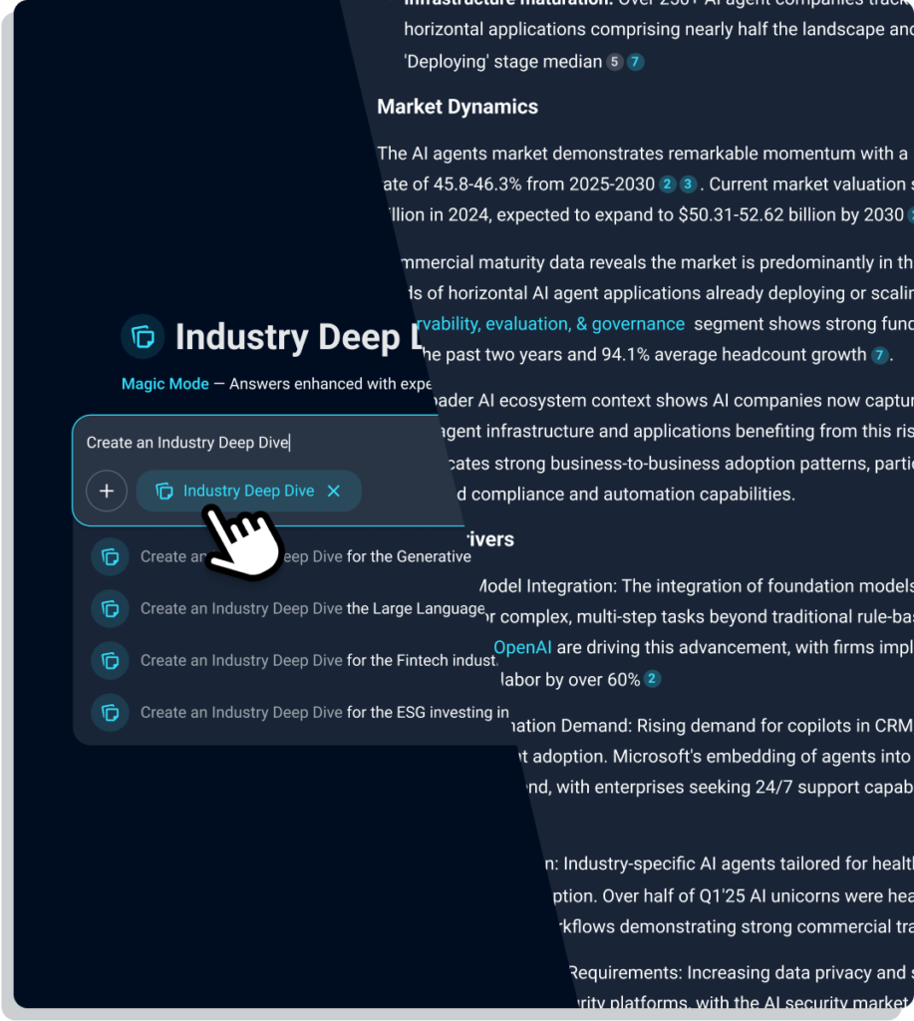
Task: Open citation 3 after '2025-2030'
Action: point(688,184)
